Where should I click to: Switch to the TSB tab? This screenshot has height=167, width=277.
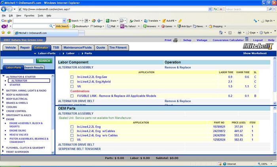[56, 47]
